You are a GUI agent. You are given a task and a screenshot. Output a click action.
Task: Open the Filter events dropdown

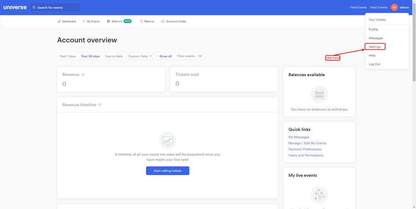tap(189, 56)
